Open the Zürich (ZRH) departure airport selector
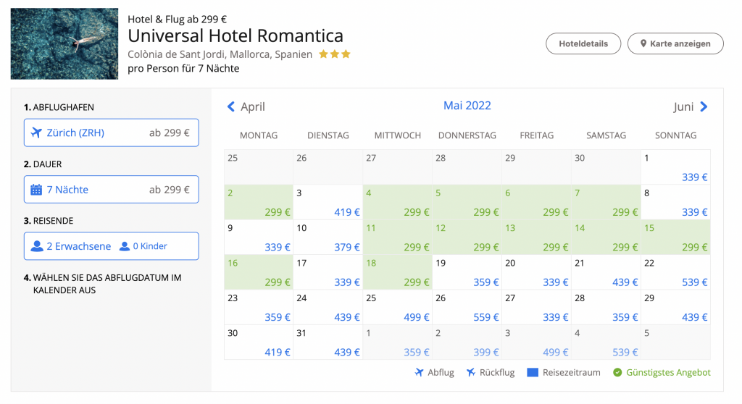The height and width of the screenshot is (404, 742). [111, 133]
